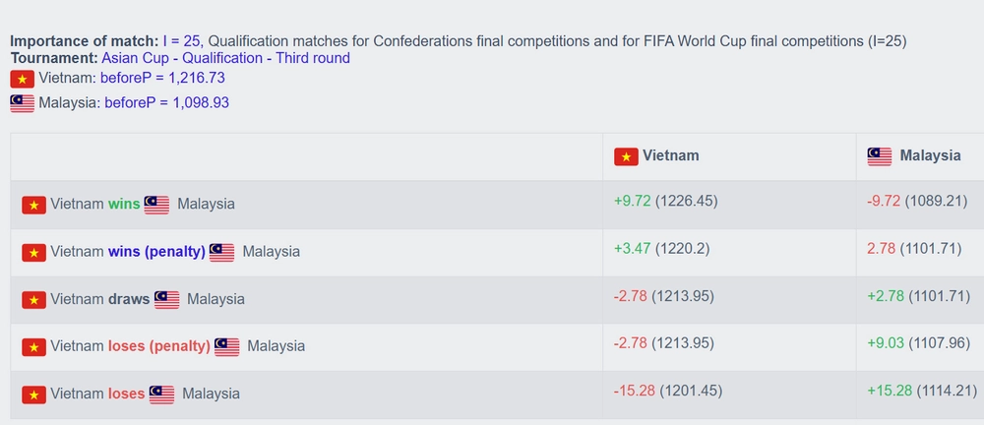The width and height of the screenshot is (984, 425).
Task: Select the "Vietnam" column header label
Action: click(x=671, y=155)
